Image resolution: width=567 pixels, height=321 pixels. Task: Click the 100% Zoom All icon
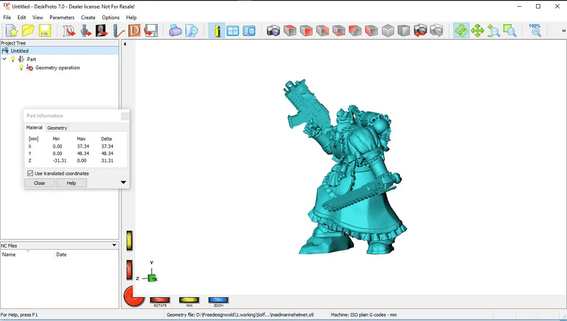coord(535,30)
